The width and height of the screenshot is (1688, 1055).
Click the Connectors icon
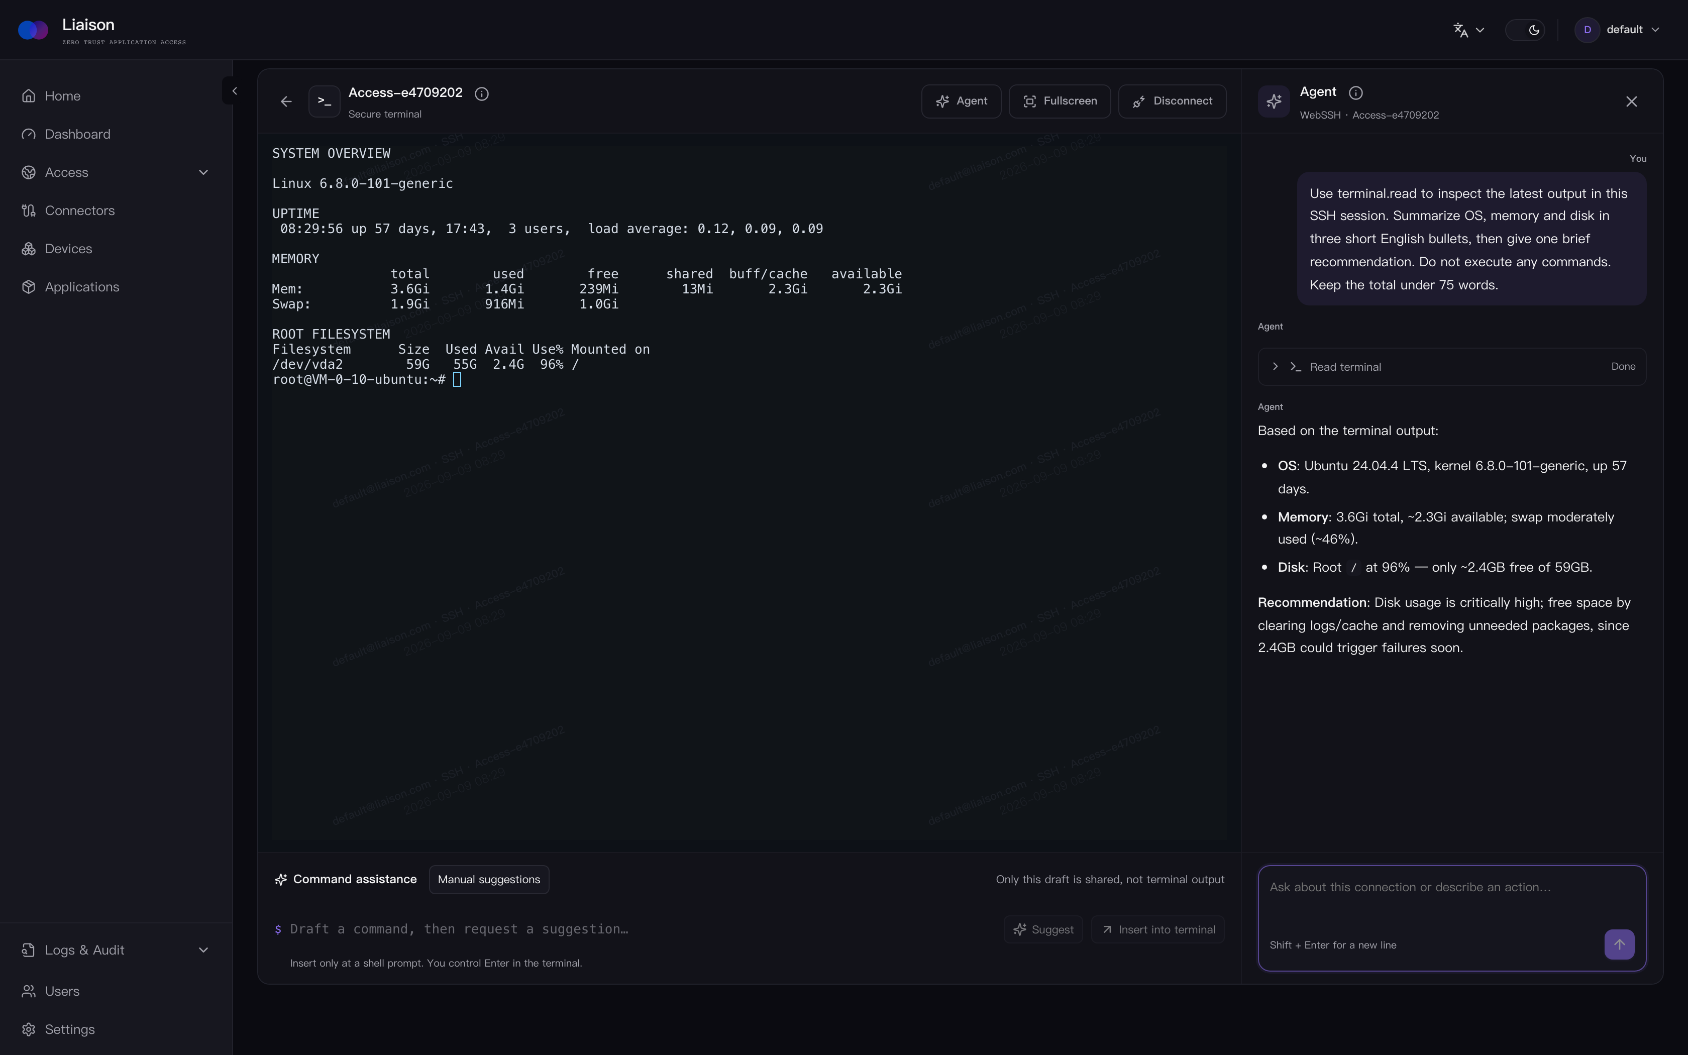29,210
